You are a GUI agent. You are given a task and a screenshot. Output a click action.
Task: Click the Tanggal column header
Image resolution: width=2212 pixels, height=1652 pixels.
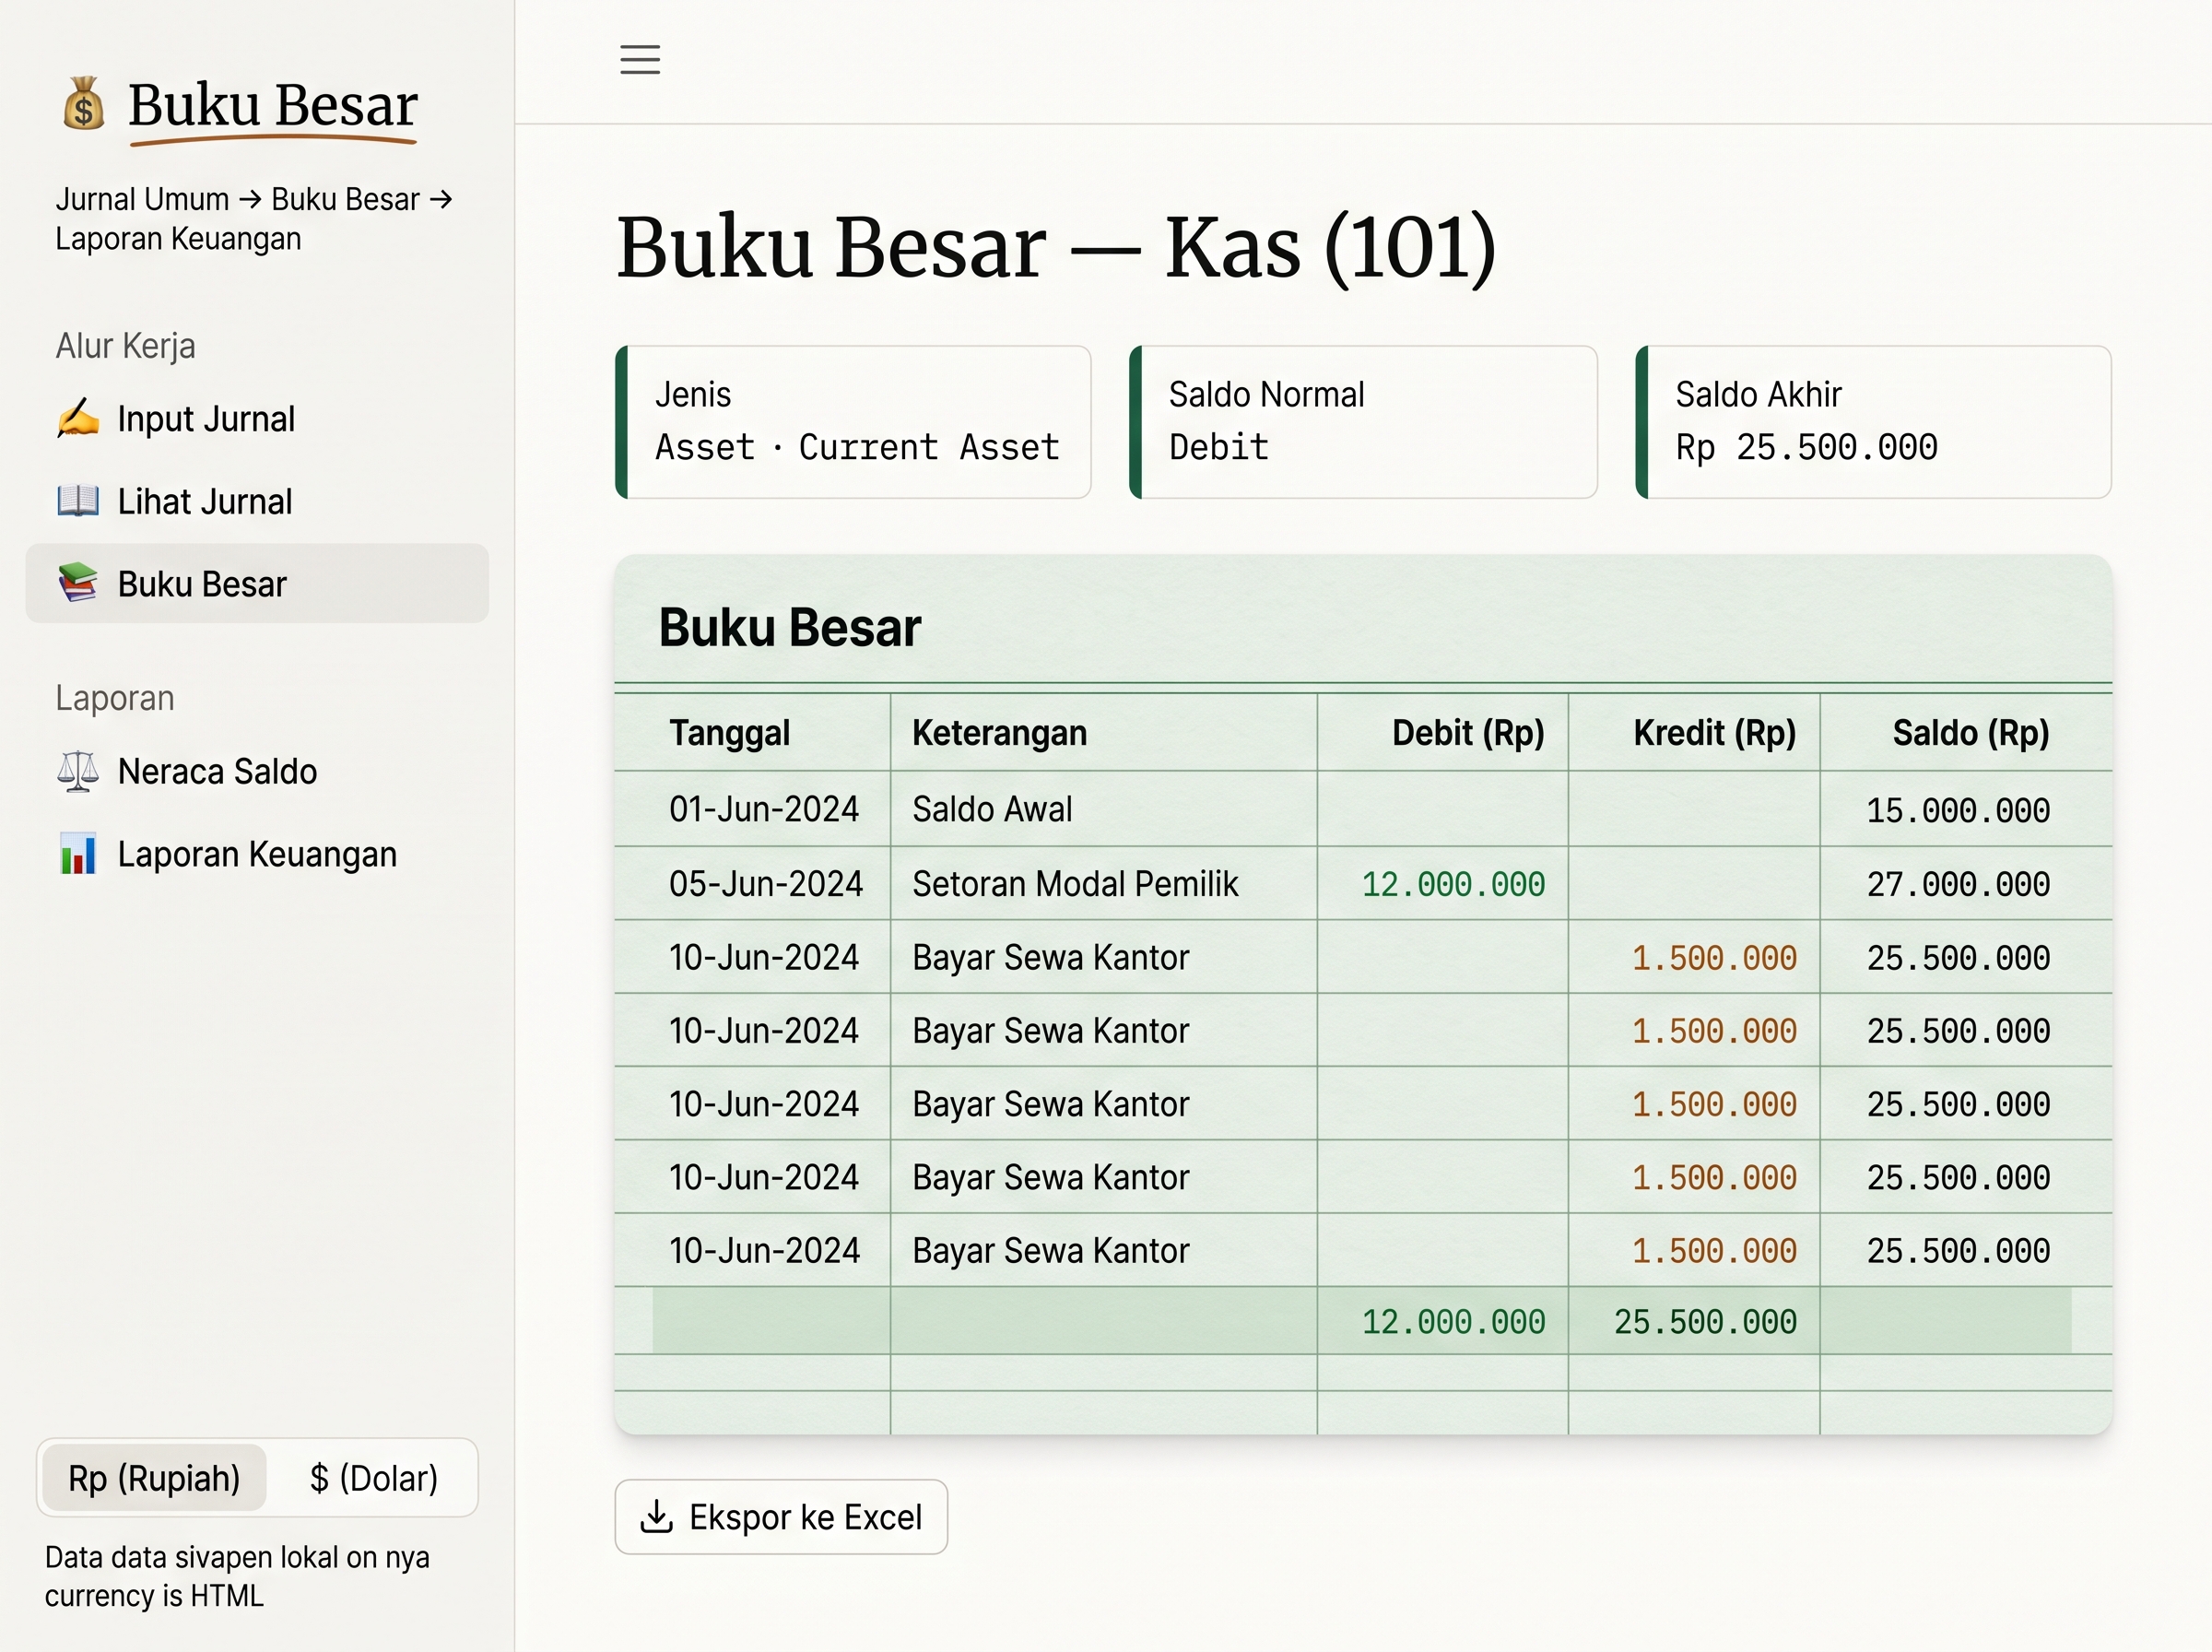730,733
